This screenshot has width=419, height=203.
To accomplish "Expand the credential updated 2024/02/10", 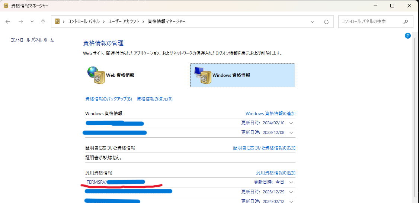I will point(291,123).
